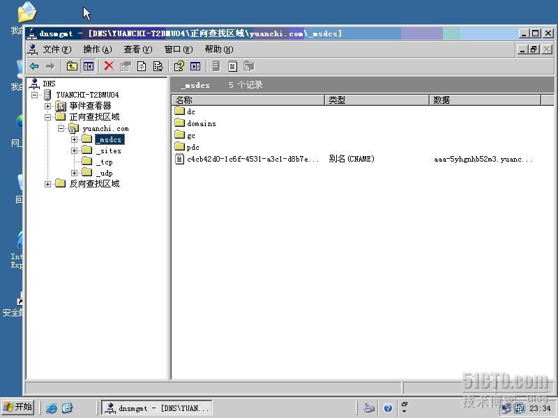Viewport: 558px width, 418px height.
Task: Sort by the 数据 column header
Action: point(485,100)
